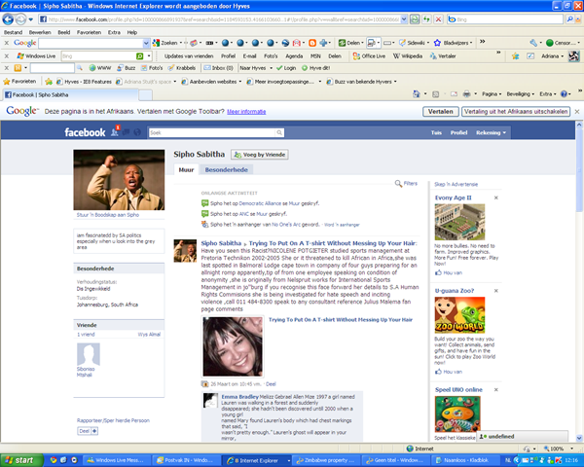
Task: Open the Beeld menu
Action: [64, 32]
